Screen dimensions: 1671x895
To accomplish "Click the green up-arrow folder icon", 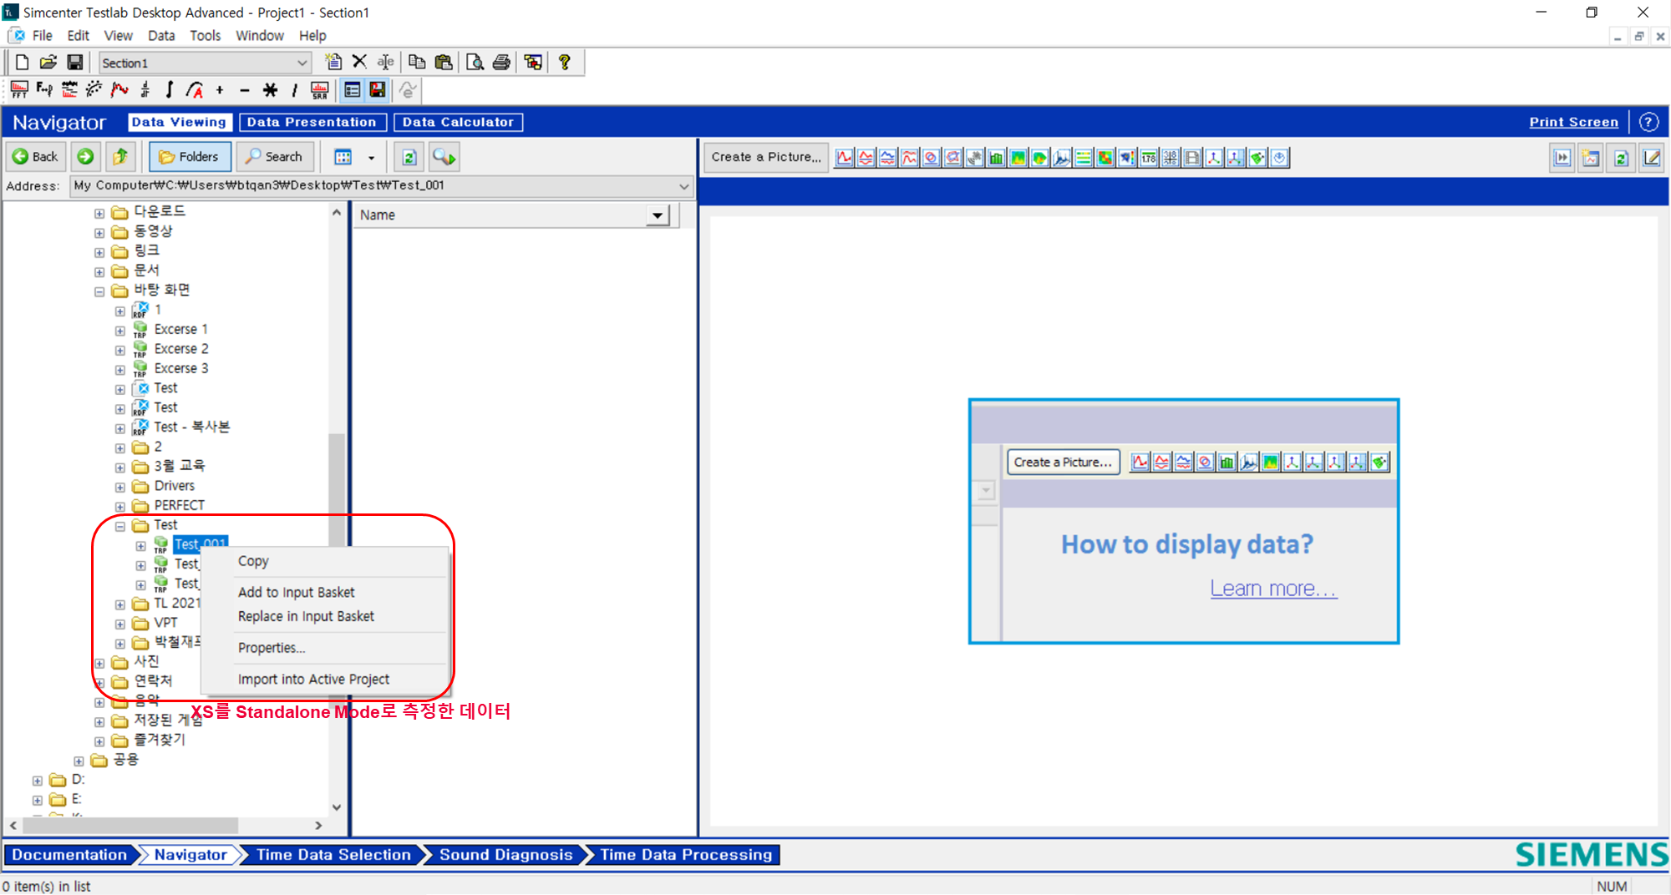I will point(120,157).
